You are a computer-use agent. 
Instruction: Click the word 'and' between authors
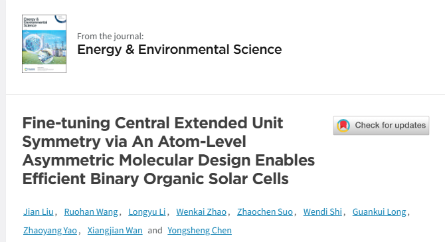[155, 230]
